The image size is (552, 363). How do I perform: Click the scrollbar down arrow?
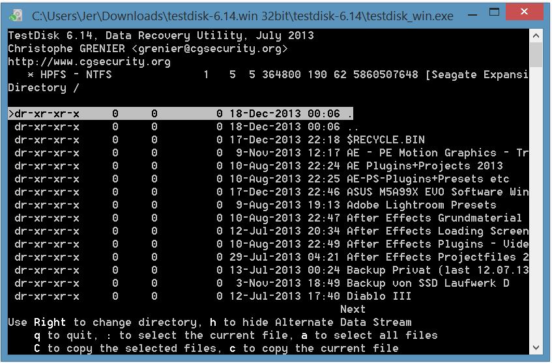coord(536,347)
